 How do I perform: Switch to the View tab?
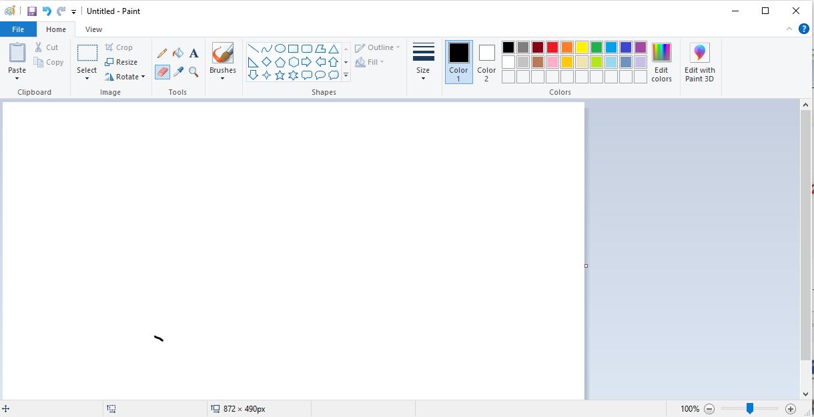coord(93,29)
